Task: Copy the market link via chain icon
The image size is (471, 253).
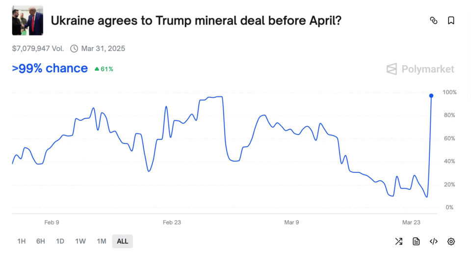Action: (x=433, y=21)
